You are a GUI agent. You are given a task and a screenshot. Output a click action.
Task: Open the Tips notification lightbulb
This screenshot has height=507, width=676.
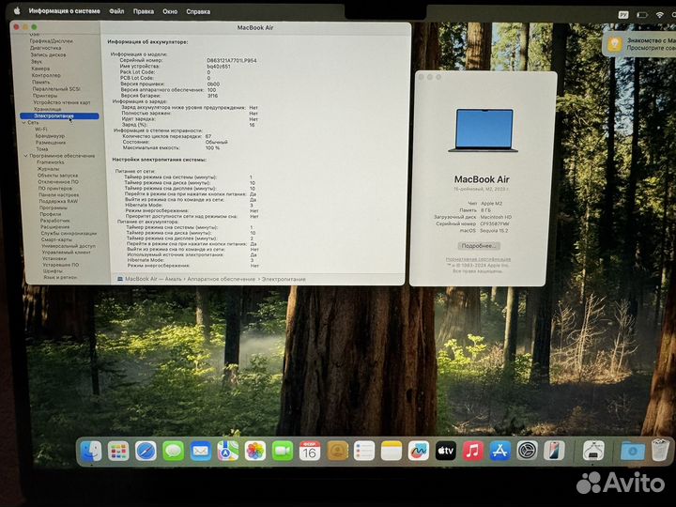(615, 44)
